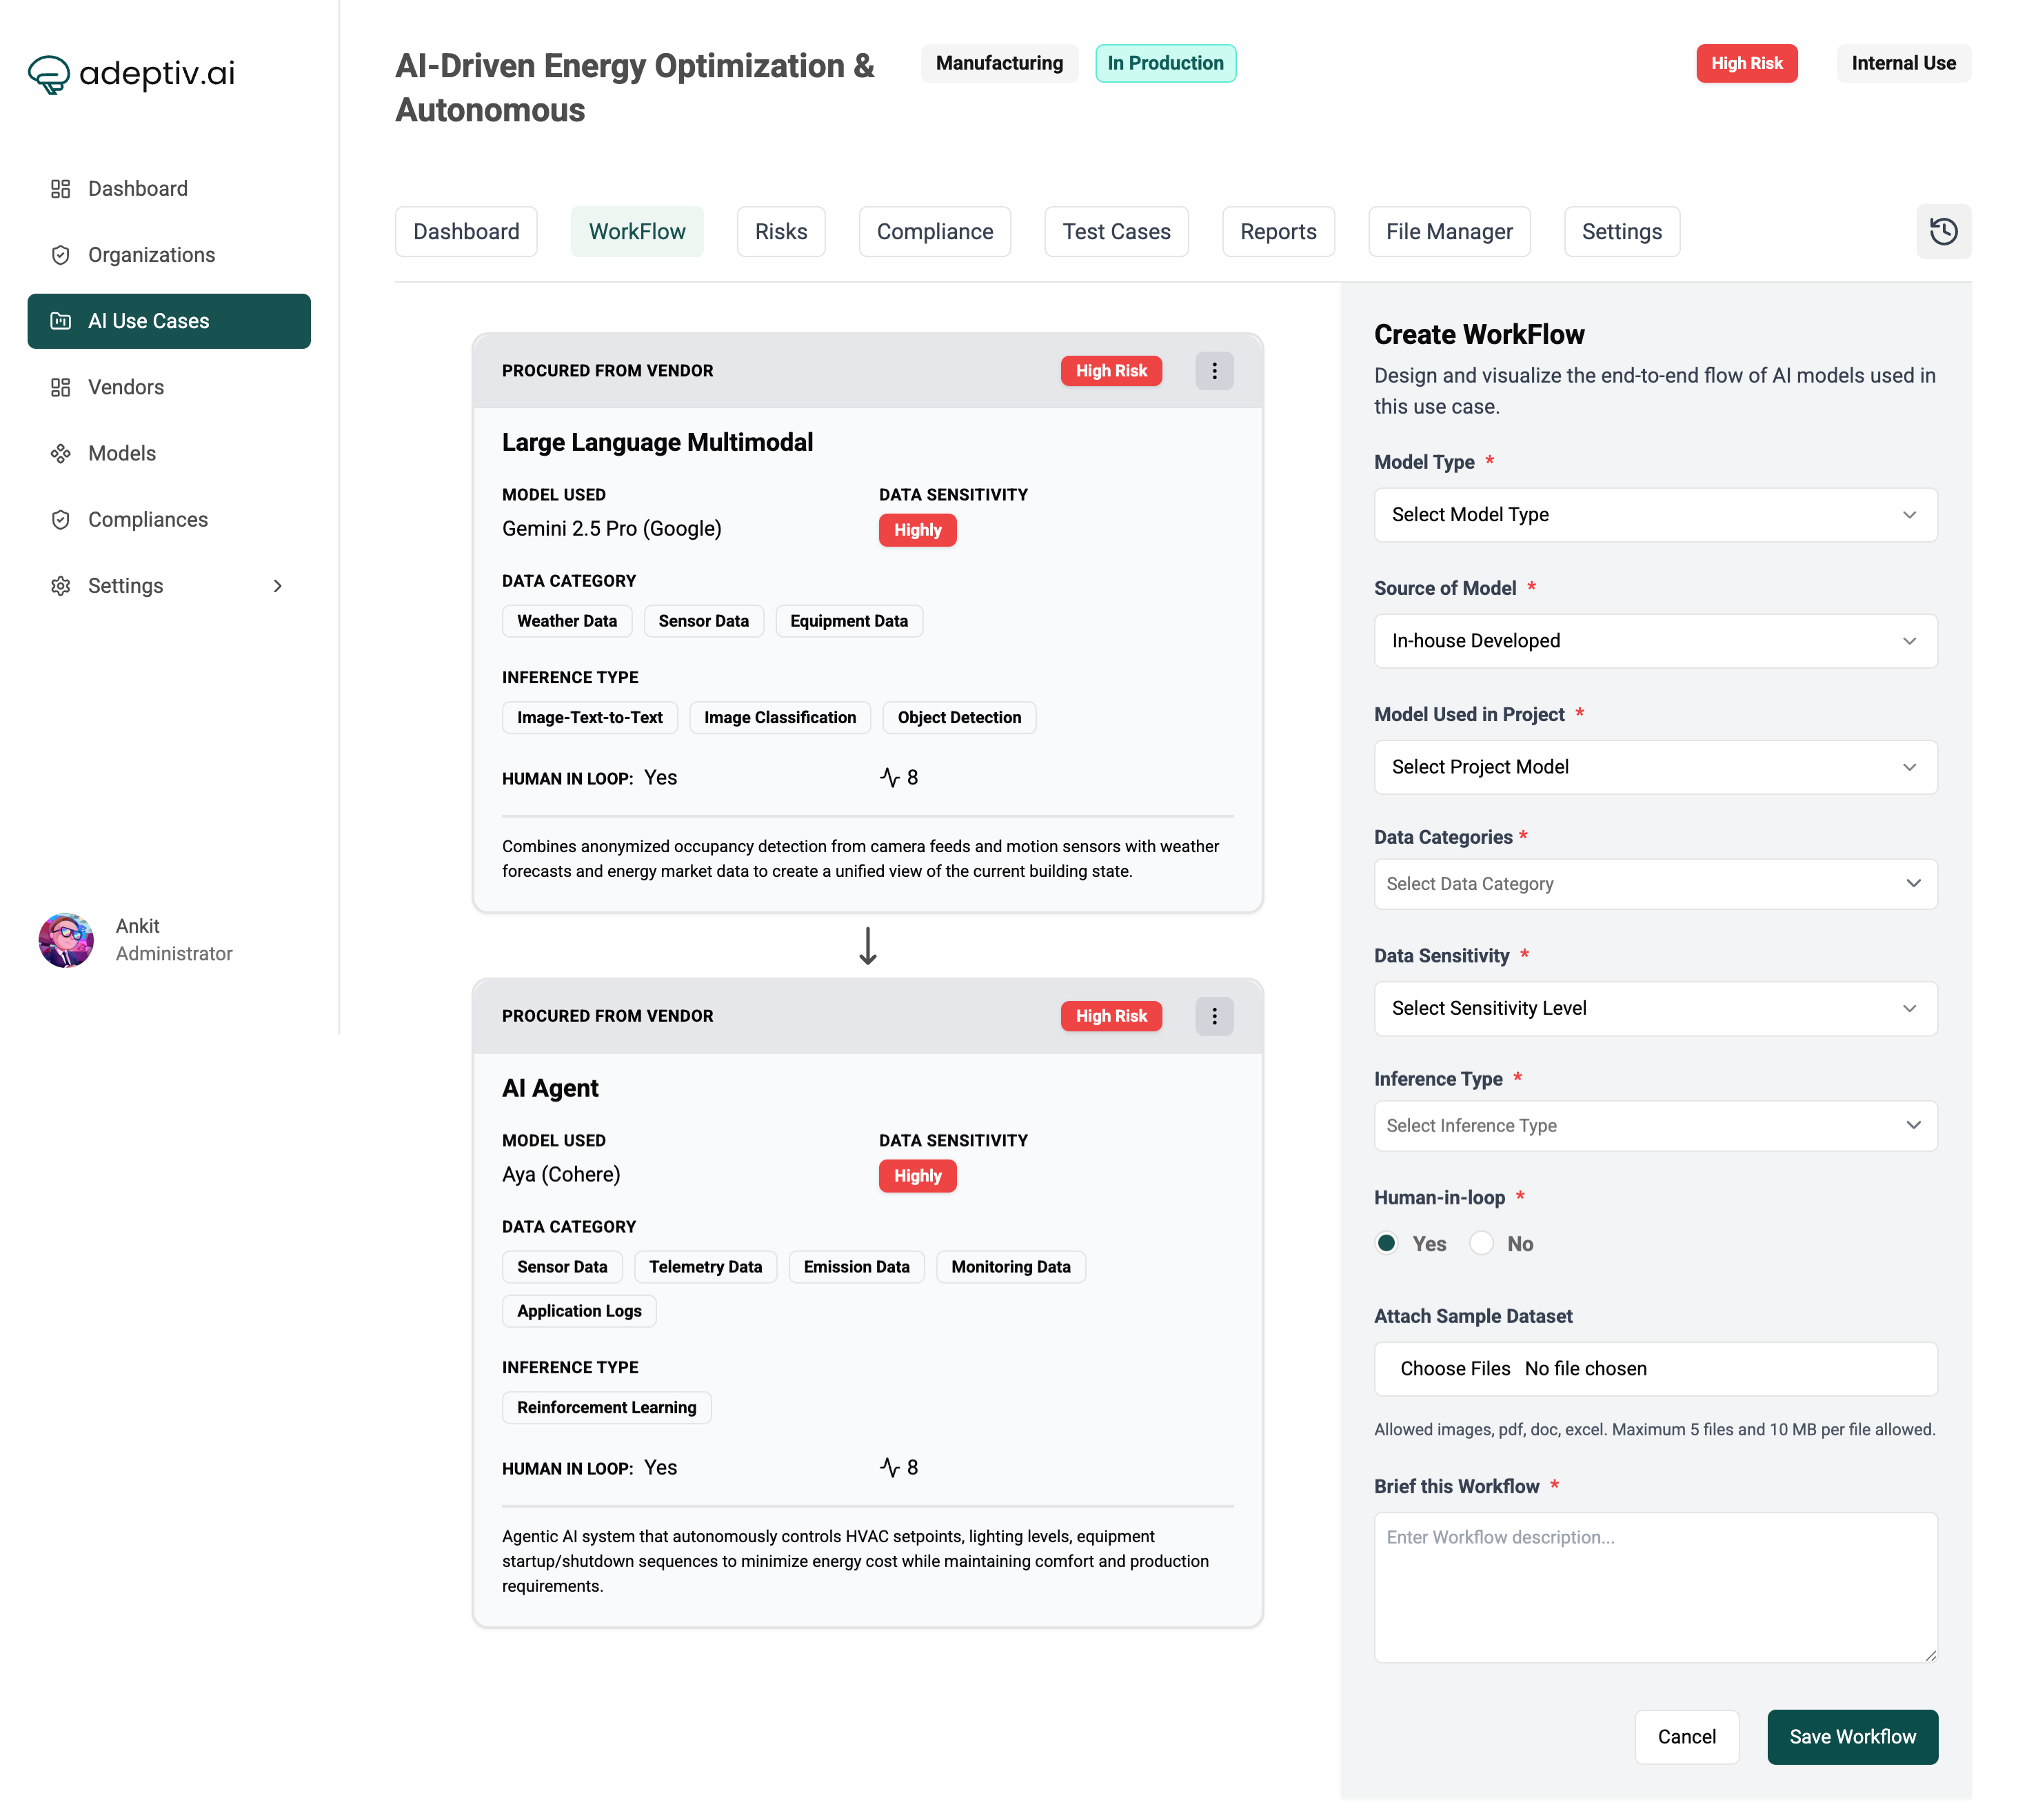
Task: Switch to the Reports tab
Action: 1278,231
